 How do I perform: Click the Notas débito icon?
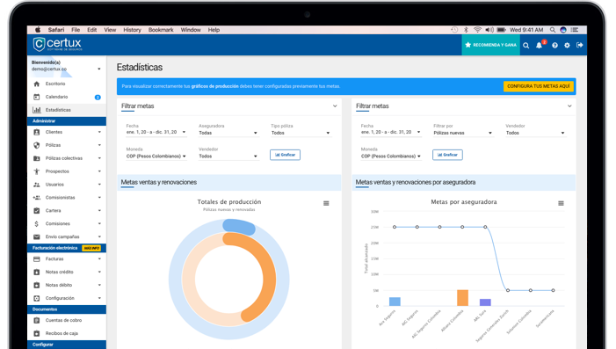click(37, 285)
